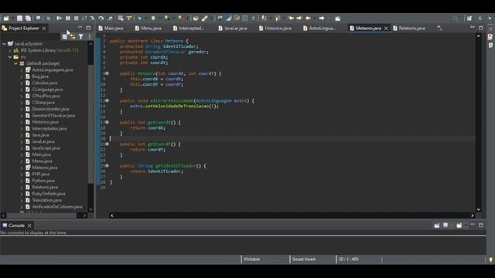Screen dimensions: 495x278
Task: Click the New file wizard icon
Action: click(6, 19)
